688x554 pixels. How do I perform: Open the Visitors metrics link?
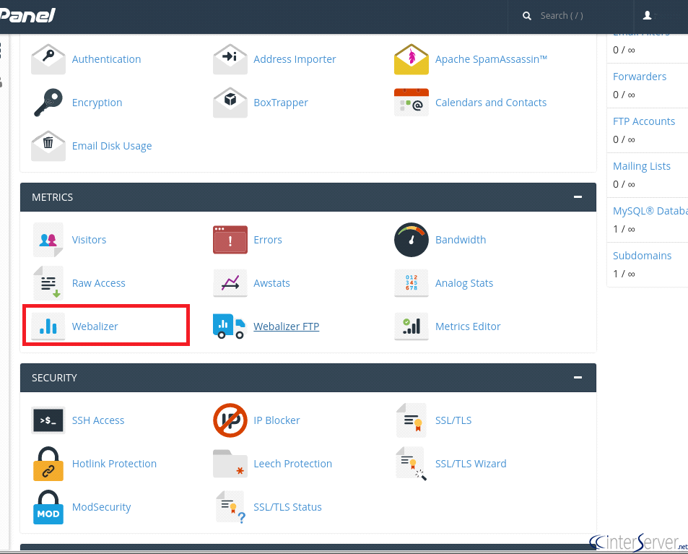[x=89, y=240]
